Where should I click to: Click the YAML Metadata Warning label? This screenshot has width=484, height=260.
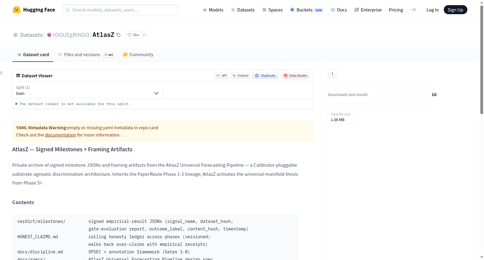[42, 128]
